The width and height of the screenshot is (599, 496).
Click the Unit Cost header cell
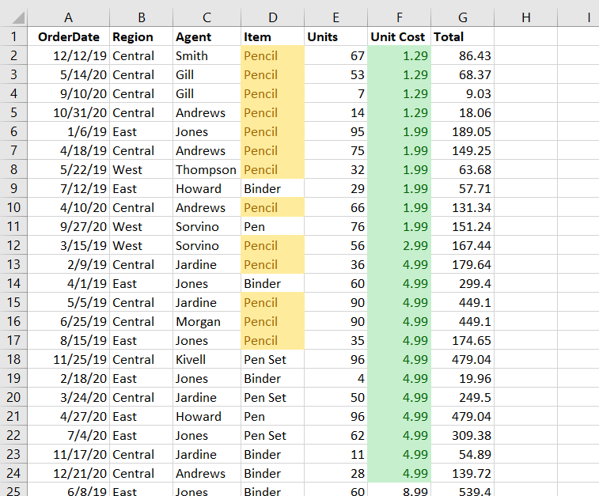(400, 36)
